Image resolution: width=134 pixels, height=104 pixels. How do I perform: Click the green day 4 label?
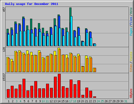20,101
